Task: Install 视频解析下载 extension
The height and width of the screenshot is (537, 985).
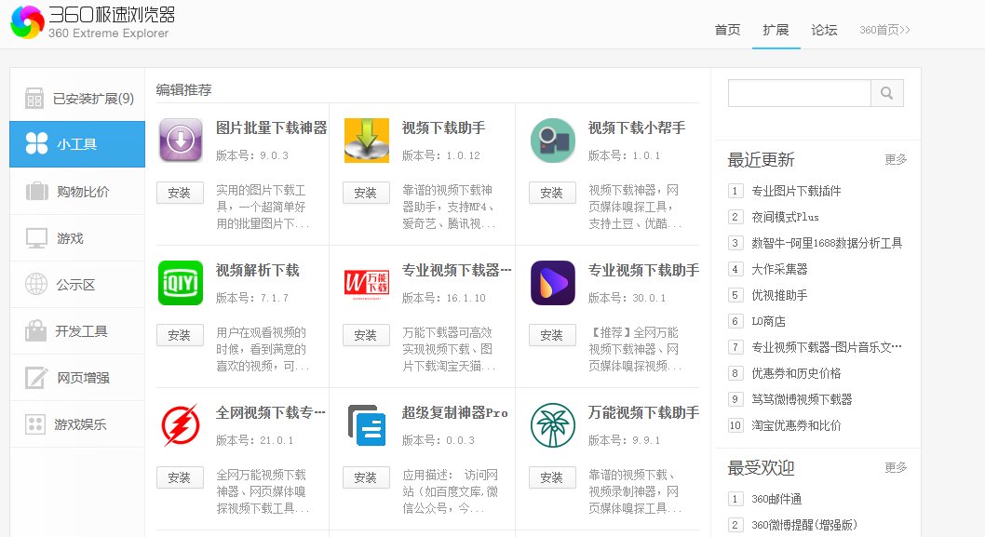Action: tap(180, 335)
